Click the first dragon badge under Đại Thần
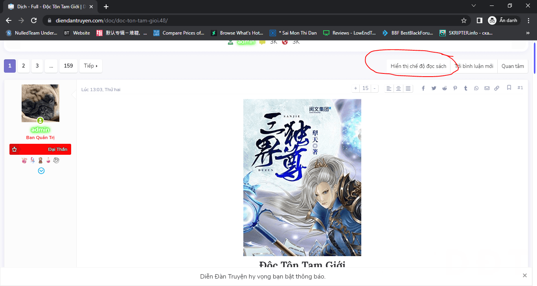Screen dimensions: 537x286 [x=24, y=161]
